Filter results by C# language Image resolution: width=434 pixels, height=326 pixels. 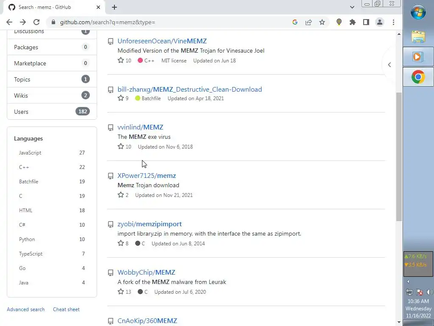(52, 225)
